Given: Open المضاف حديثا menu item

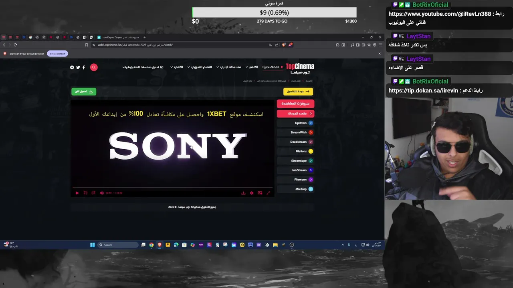Looking at the screenshot, I should [x=273, y=67].
